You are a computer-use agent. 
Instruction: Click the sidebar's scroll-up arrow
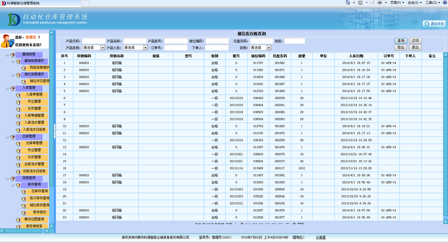(x=52, y=32)
